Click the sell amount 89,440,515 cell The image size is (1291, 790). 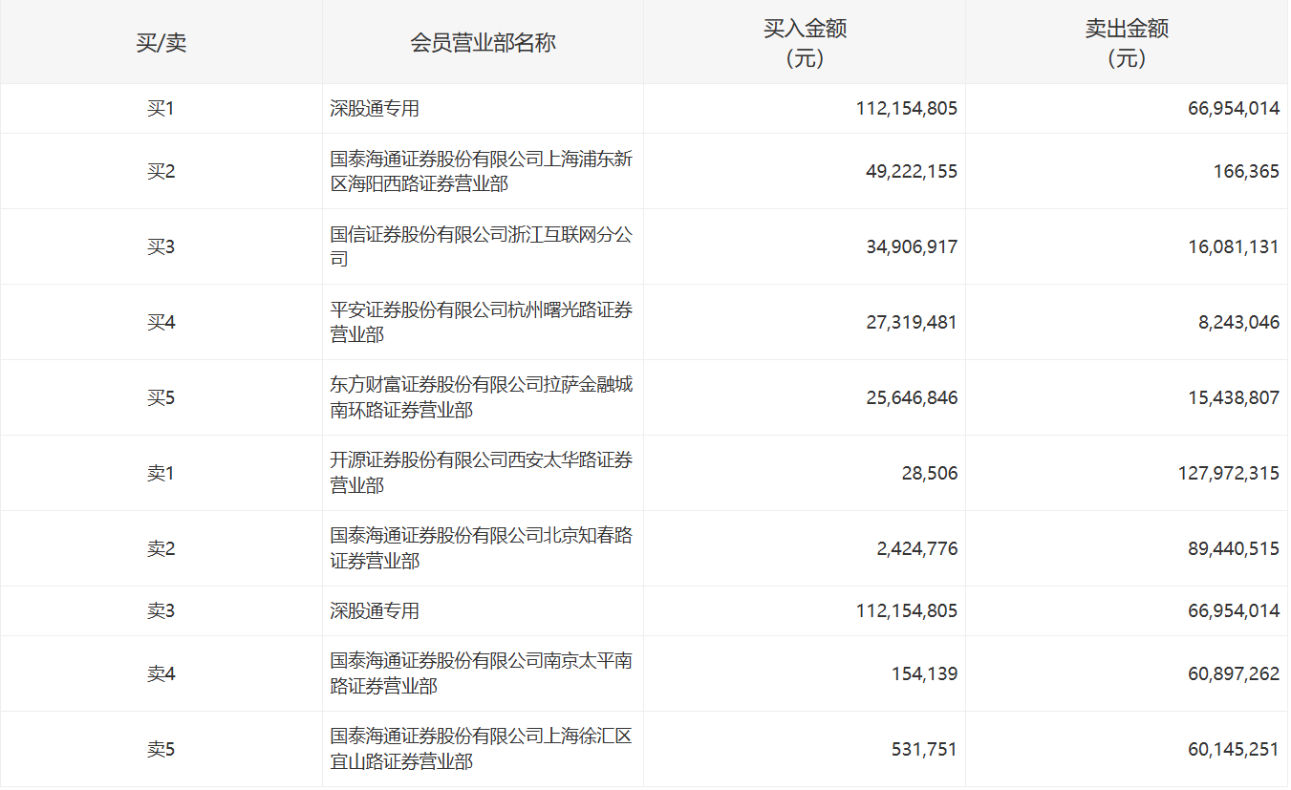1234,549
